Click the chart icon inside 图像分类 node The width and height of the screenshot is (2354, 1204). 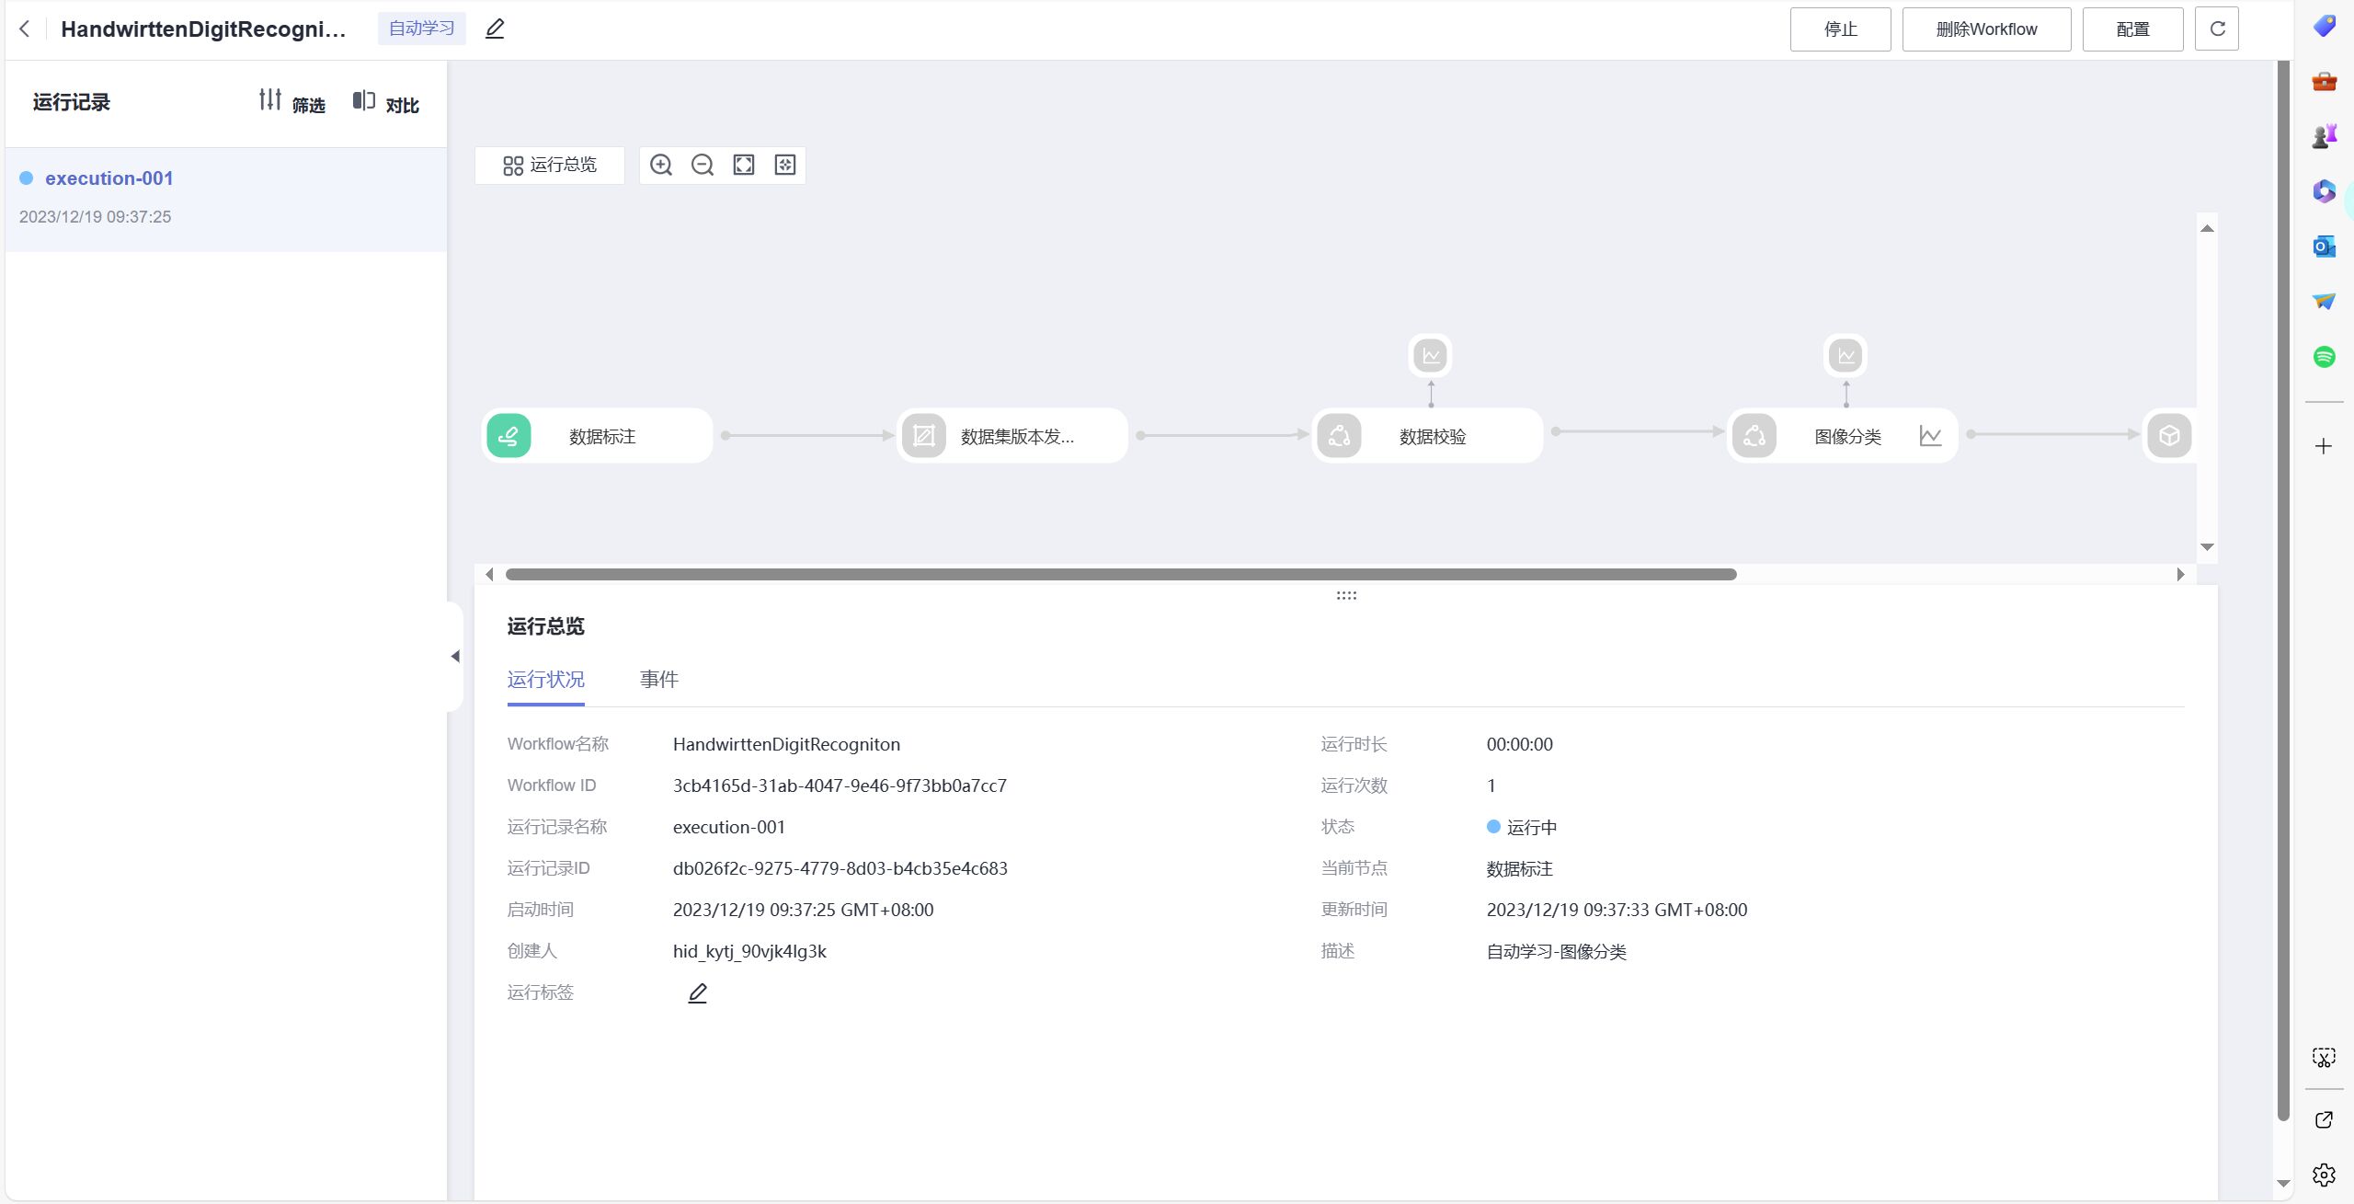[x=1930, y=436]
